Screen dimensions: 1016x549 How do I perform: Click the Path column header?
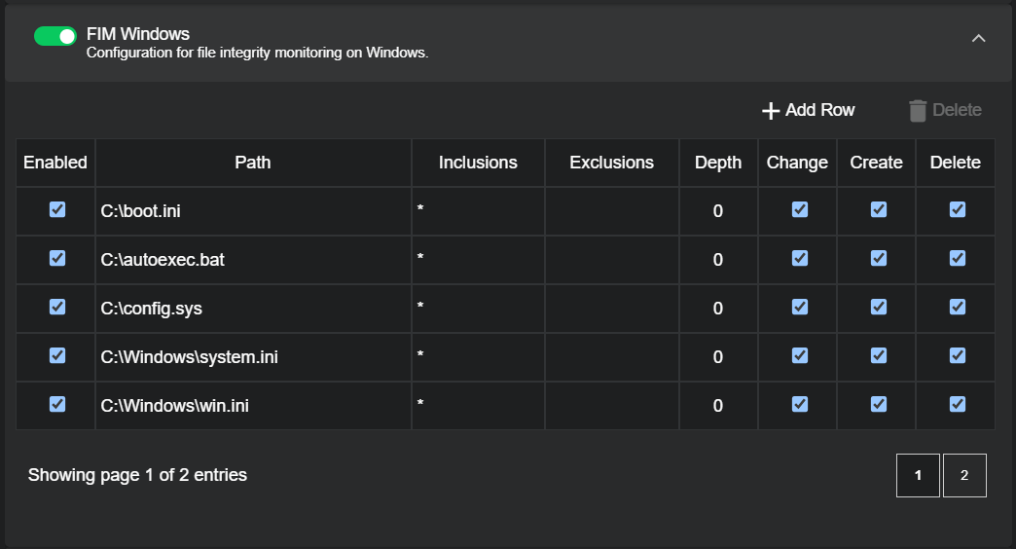click(x=253, y=163)
